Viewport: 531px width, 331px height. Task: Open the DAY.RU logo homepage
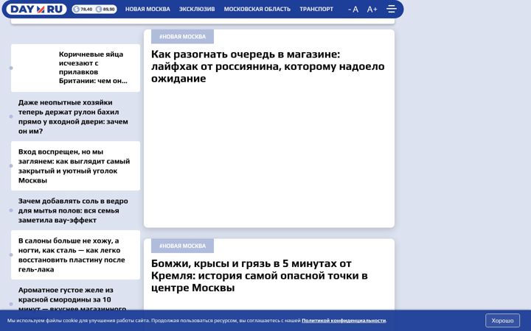click(36, 9)
